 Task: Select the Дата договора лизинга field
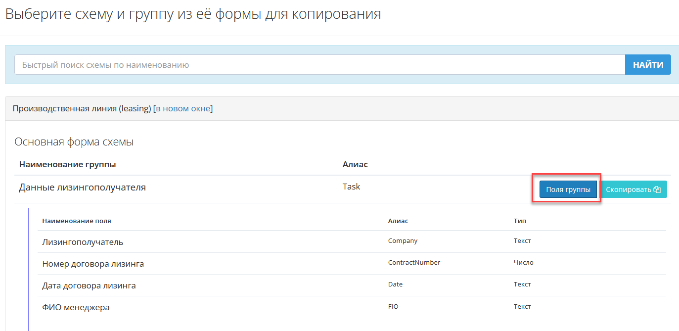tap(89, 285)
